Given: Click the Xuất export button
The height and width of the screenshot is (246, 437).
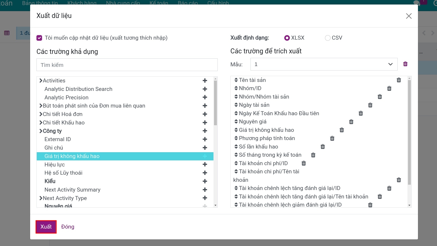Looking at the screenshot, I should [46, 227].
